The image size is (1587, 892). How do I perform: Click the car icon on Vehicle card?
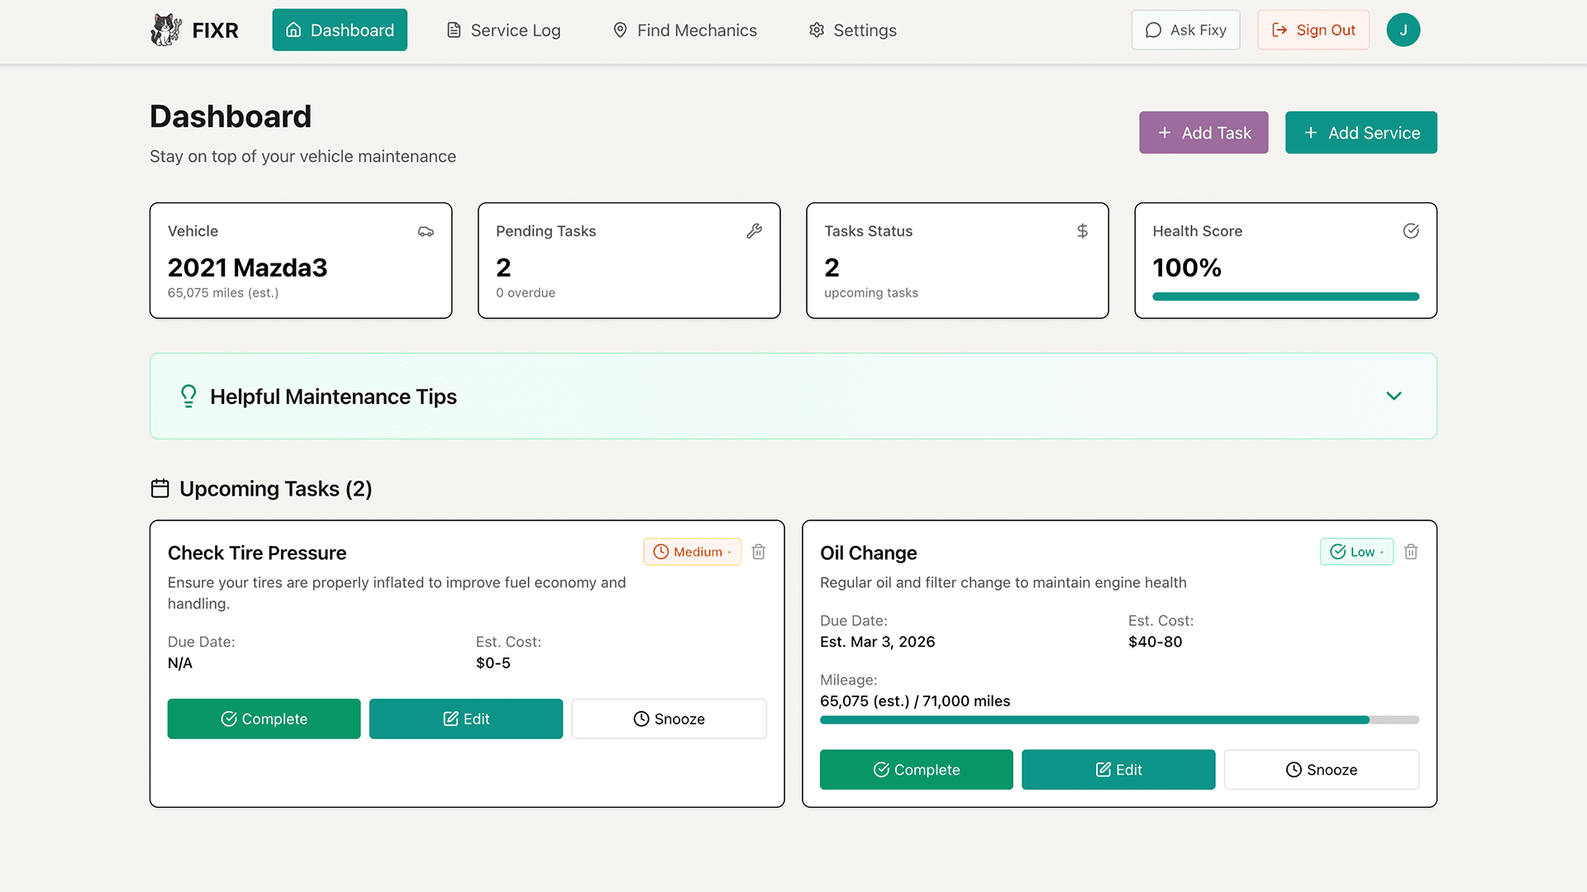click(x=426, y=231)
